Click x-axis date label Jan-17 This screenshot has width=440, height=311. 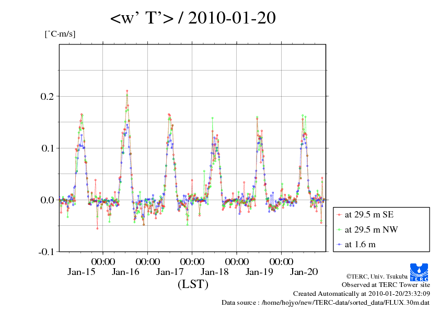170,272
